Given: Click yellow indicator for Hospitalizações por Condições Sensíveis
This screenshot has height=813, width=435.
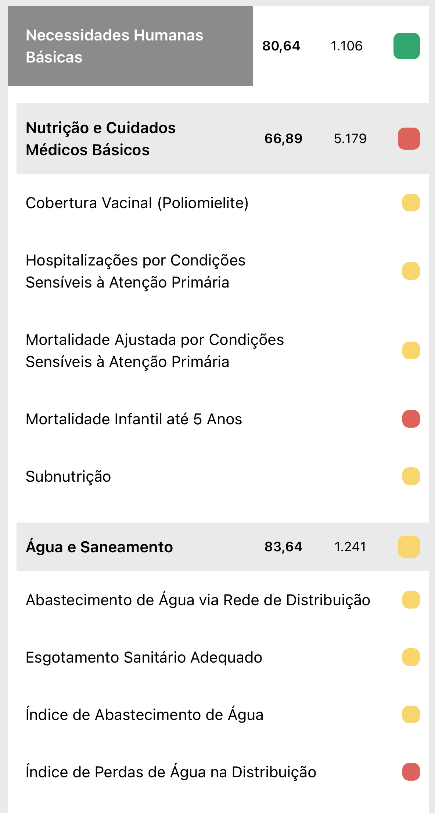Looking at the screenshot, I should (x=411, y=271).
